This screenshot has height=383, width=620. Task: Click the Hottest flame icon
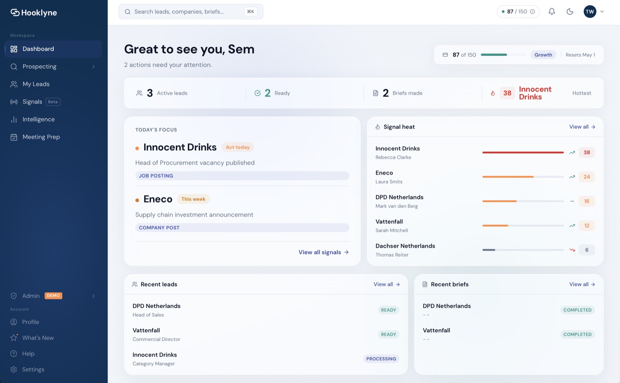tap(493, 93)
